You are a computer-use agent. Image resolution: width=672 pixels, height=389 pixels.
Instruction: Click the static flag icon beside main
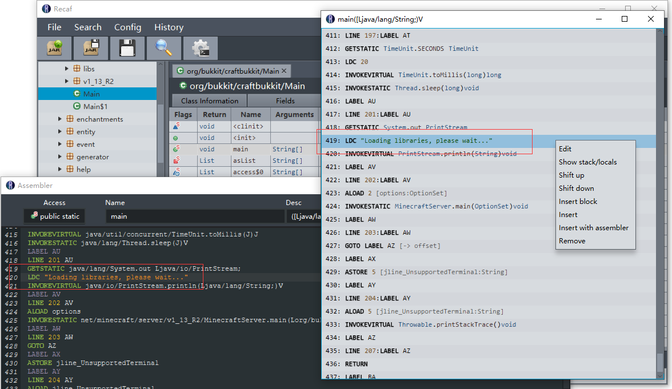[x=177, y=149]
